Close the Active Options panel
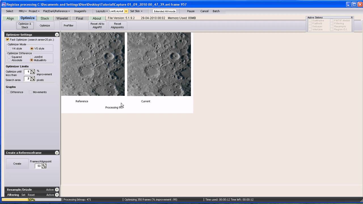 coord(352,18)
